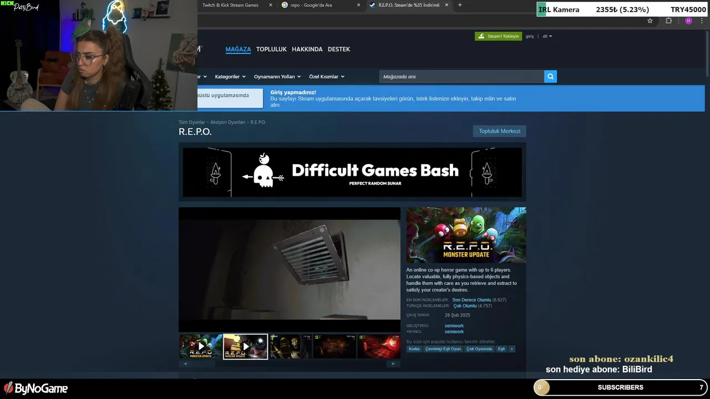710x399 pixels.
Task: Click the Çok Olumlu Turkish reviews link
Action: tap(465, 306)
